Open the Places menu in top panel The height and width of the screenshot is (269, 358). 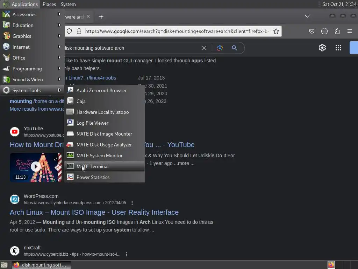(x=49, y=4)
